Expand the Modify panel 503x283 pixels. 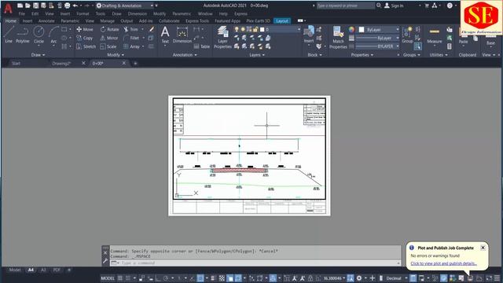pyautogui.click(x=116, y=55)
